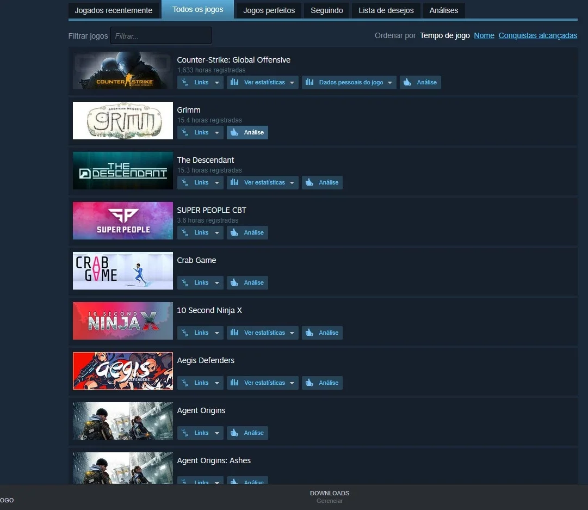This screenshot has width=588, height=510.
Task: Open the Crab Game thumbnail
Action: (x=122, y=271)
